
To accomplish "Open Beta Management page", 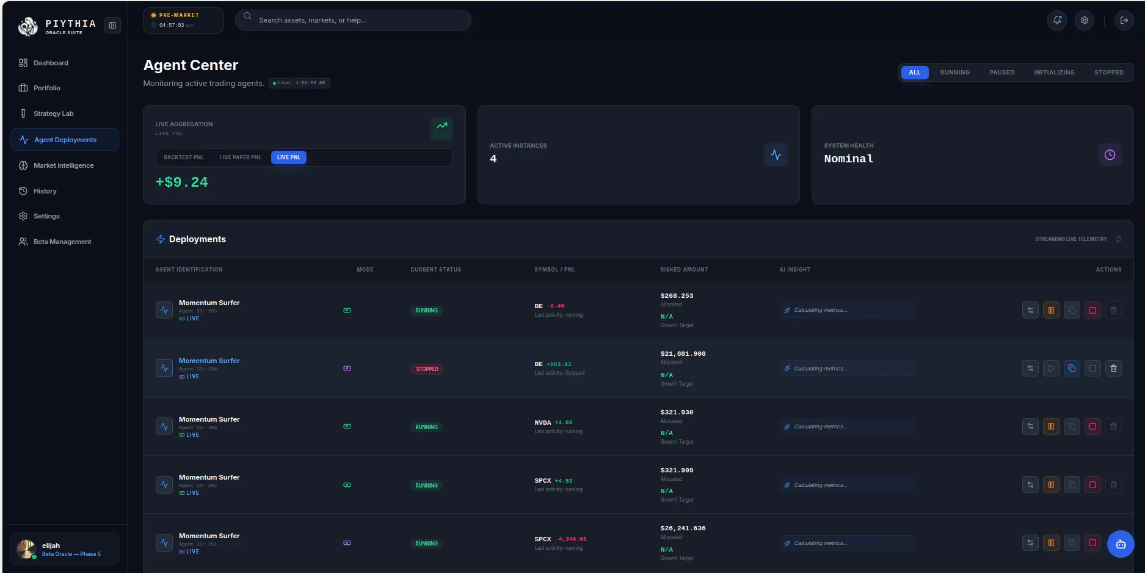I will pyautogui.click(x=64, y=242).
